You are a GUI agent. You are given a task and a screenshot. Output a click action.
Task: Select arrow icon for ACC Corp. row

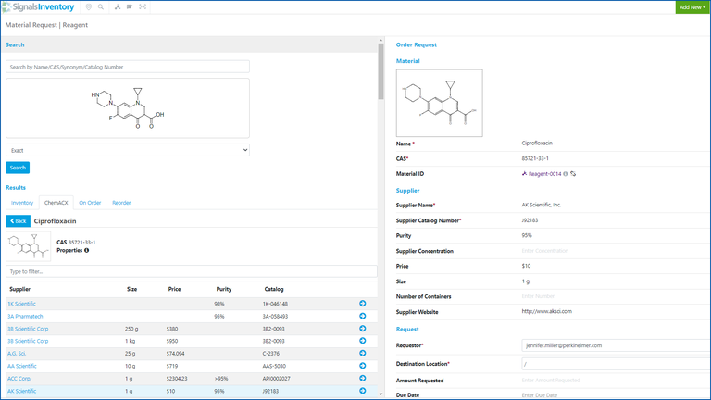(362, 378)
